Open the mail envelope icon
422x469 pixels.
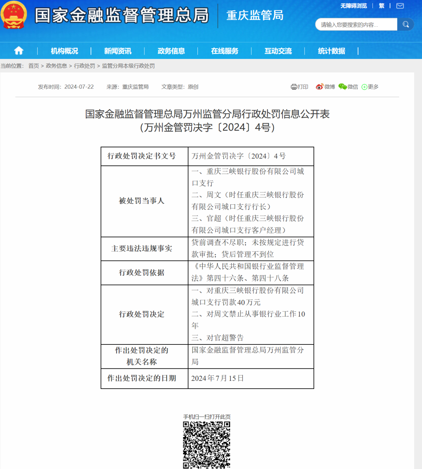tap(400, 6)
